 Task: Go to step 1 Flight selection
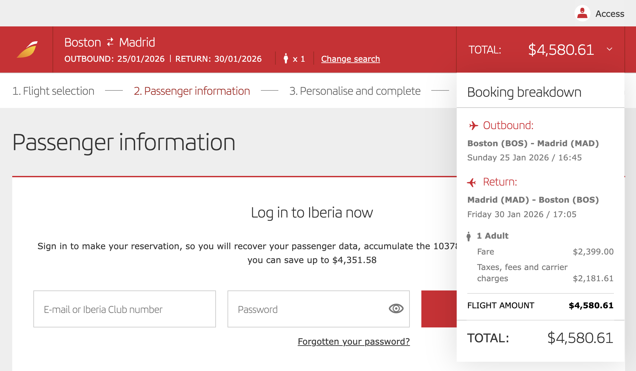53,91
